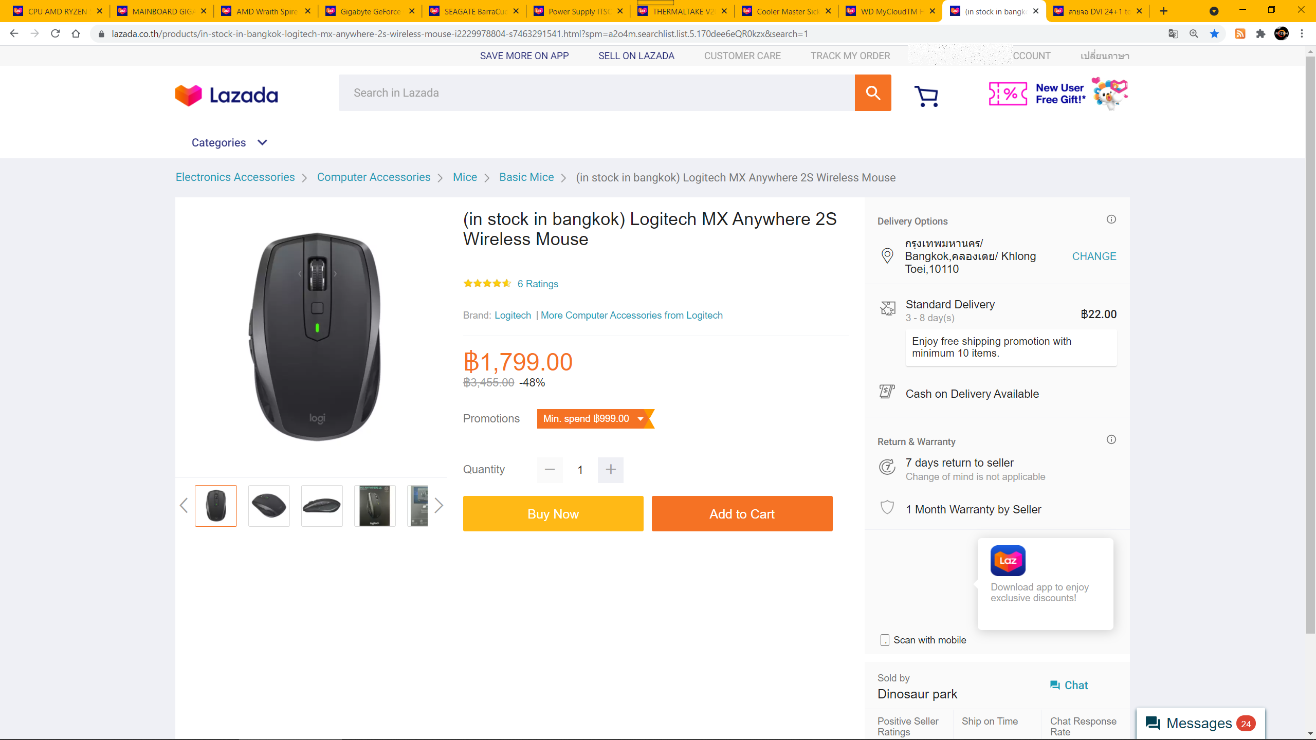Viewport: 1316px width, 740px height.
Task: Click the orange search magnifier button
Action: click(872, 92)
